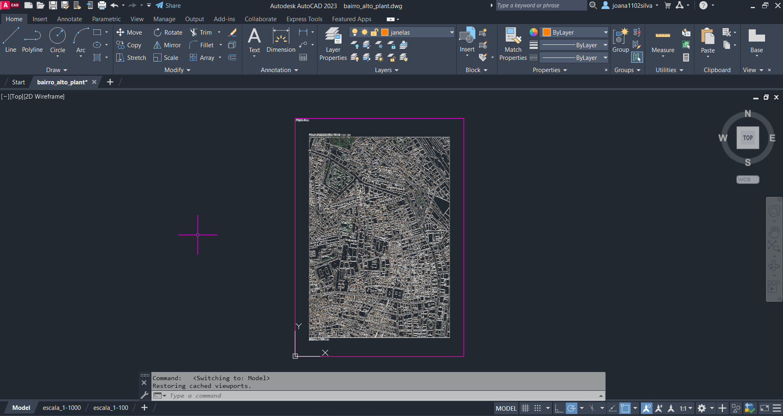
Task: Open the escala_1-1000 layout tab
Action: [x=62, y=408]
